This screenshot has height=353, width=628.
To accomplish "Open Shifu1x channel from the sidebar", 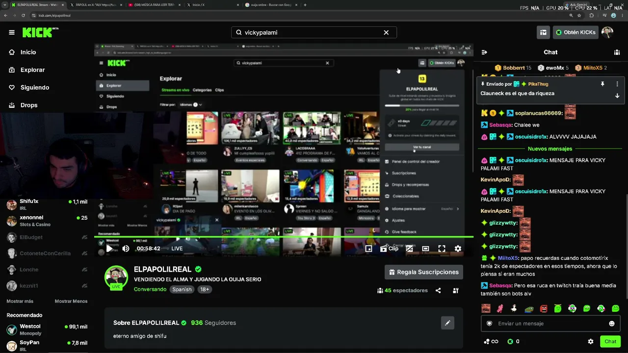I will tap(47, 204).
